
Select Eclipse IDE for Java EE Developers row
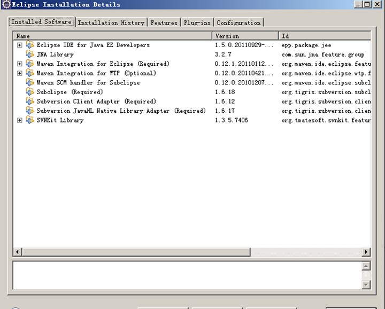tap(93, 45)
